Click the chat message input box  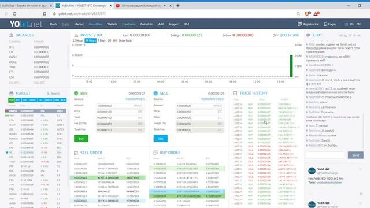tap(325, 155)
